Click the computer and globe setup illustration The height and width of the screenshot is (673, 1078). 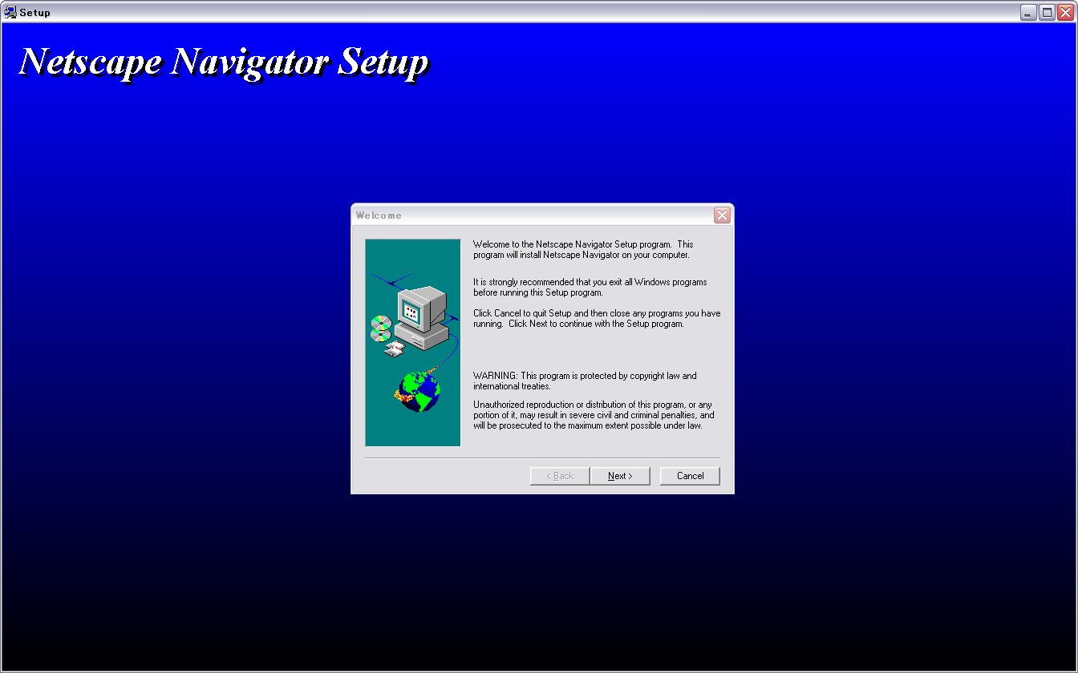[x=413, y=343]
